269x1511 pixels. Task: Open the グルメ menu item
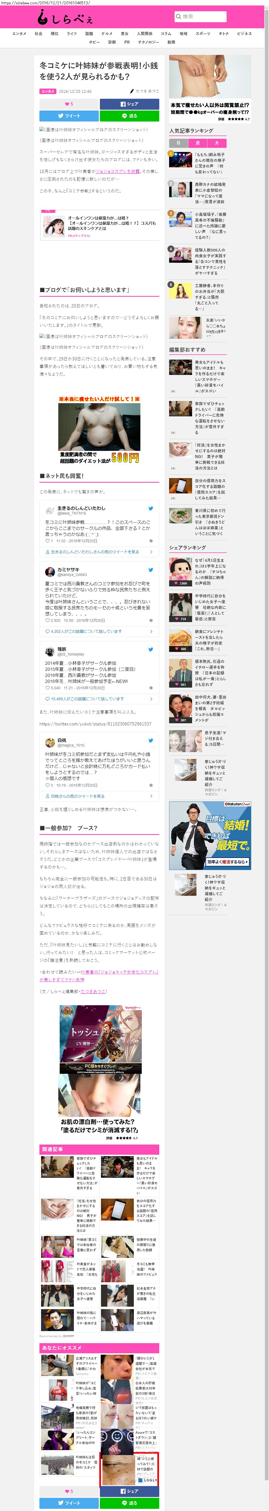106,34
